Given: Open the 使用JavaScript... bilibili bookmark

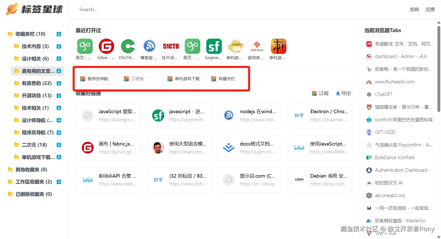Looking at the screenshot, I should click(x=320, y=148).
